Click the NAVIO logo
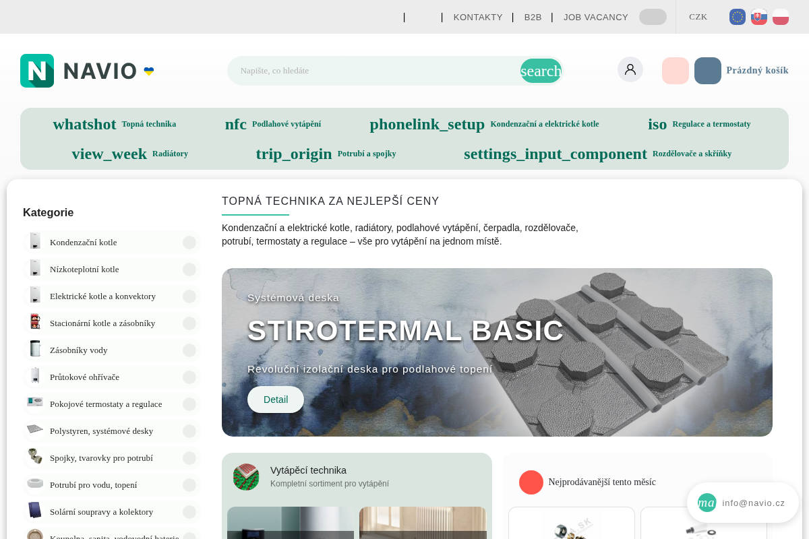The image size is (809, 539). click(88, 71)
